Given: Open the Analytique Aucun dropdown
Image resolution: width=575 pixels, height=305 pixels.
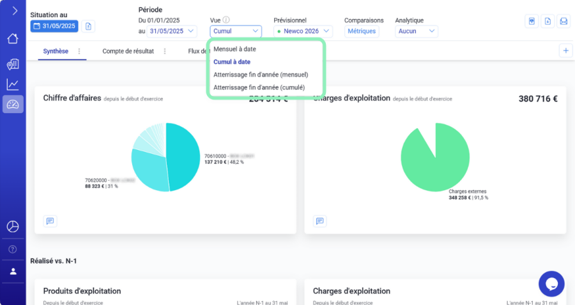Looking at the screenshot, I should click(416, 31).
